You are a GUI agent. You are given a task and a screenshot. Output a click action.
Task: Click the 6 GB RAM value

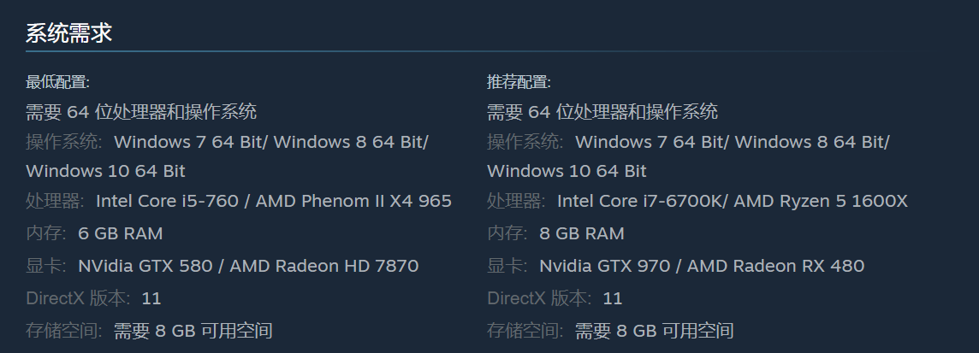[x=121, y=233]
